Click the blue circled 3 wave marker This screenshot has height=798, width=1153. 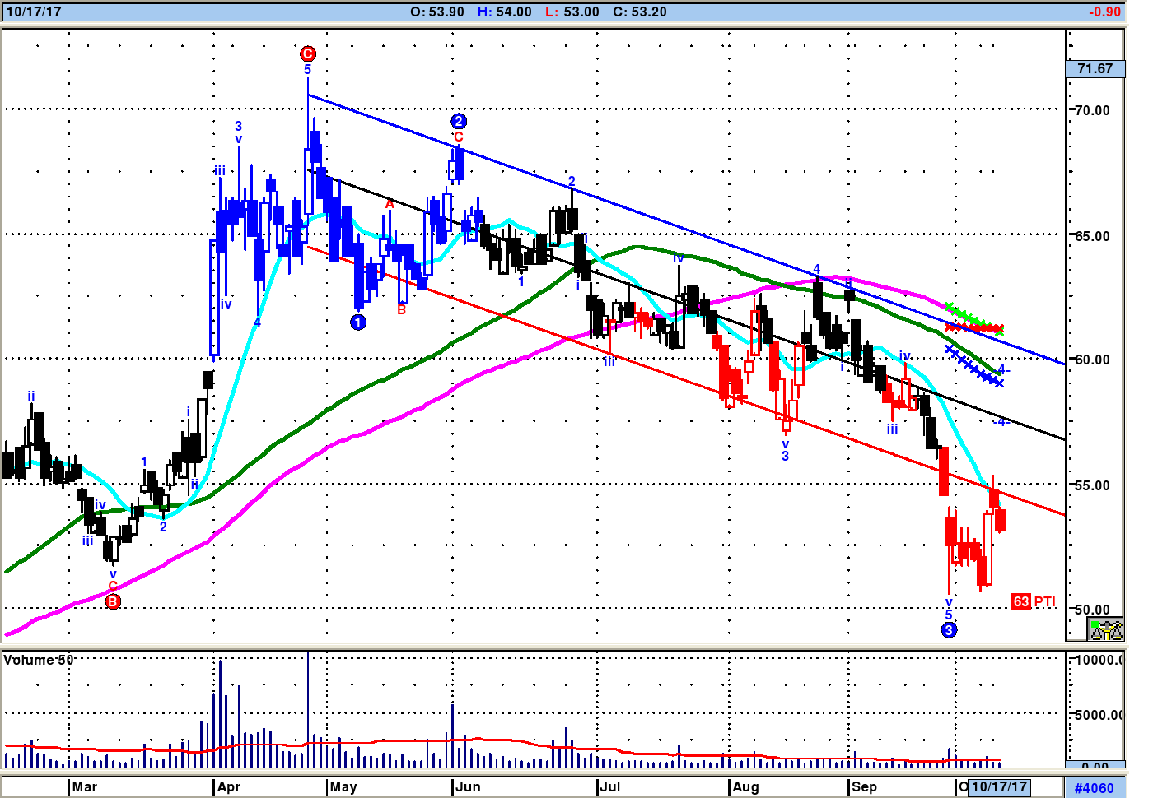[x=949, y=630]
